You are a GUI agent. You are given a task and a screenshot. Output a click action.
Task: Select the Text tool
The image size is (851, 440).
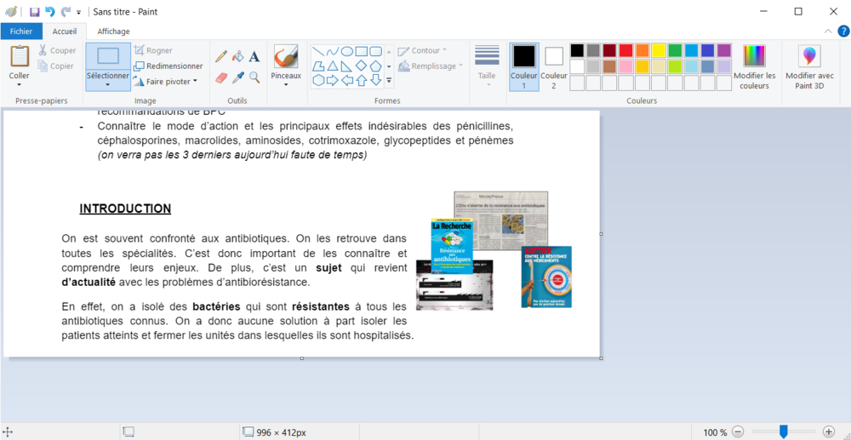tap(254, 57)
